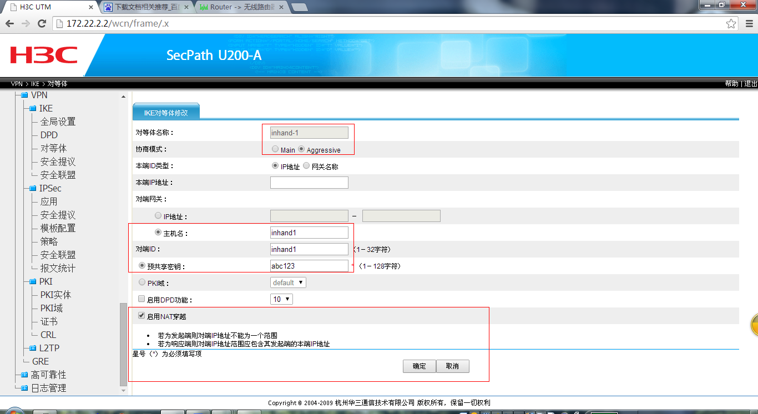Open GRE in the sidebar

[x=41, y=361]
